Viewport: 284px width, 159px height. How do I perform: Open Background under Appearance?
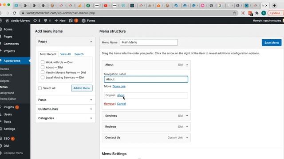[x=7, y=93]
